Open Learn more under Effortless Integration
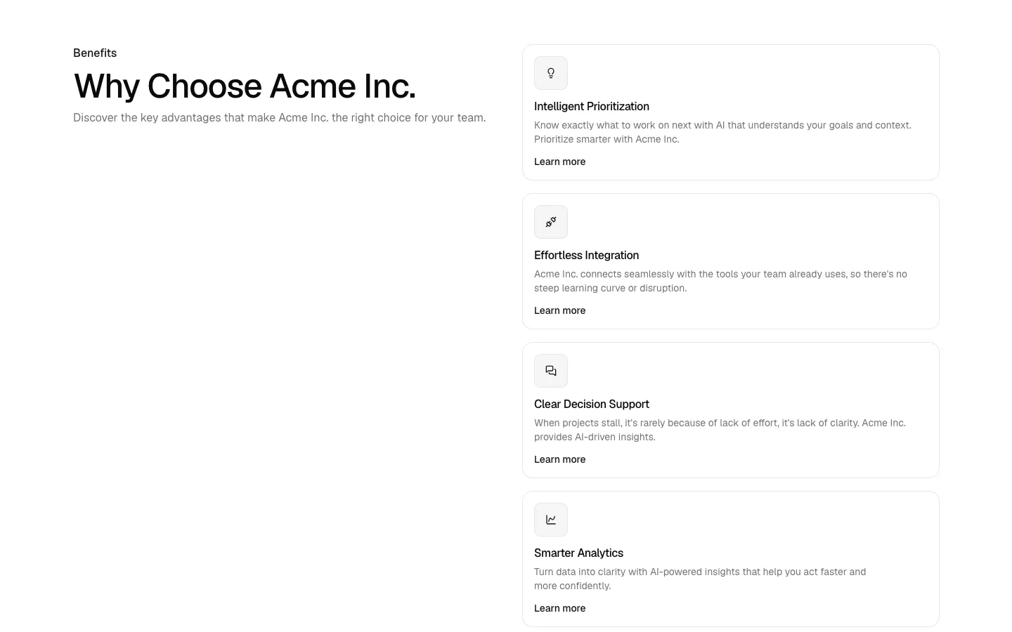This screenshot has height=632, width=1012. click(x=559, y=310)
